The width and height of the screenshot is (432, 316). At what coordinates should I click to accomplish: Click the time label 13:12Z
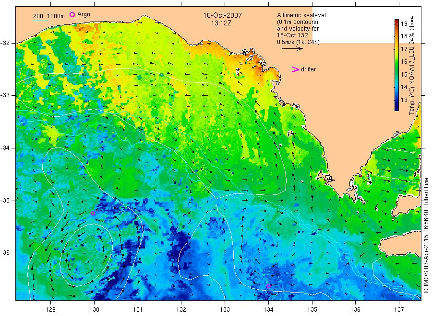click(x=221, y=23)
